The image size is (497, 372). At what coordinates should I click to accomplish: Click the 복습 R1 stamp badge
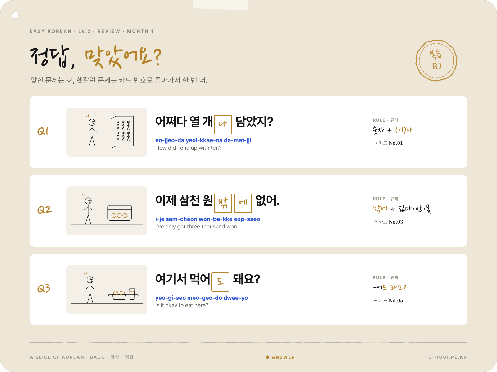pos(436,60)
